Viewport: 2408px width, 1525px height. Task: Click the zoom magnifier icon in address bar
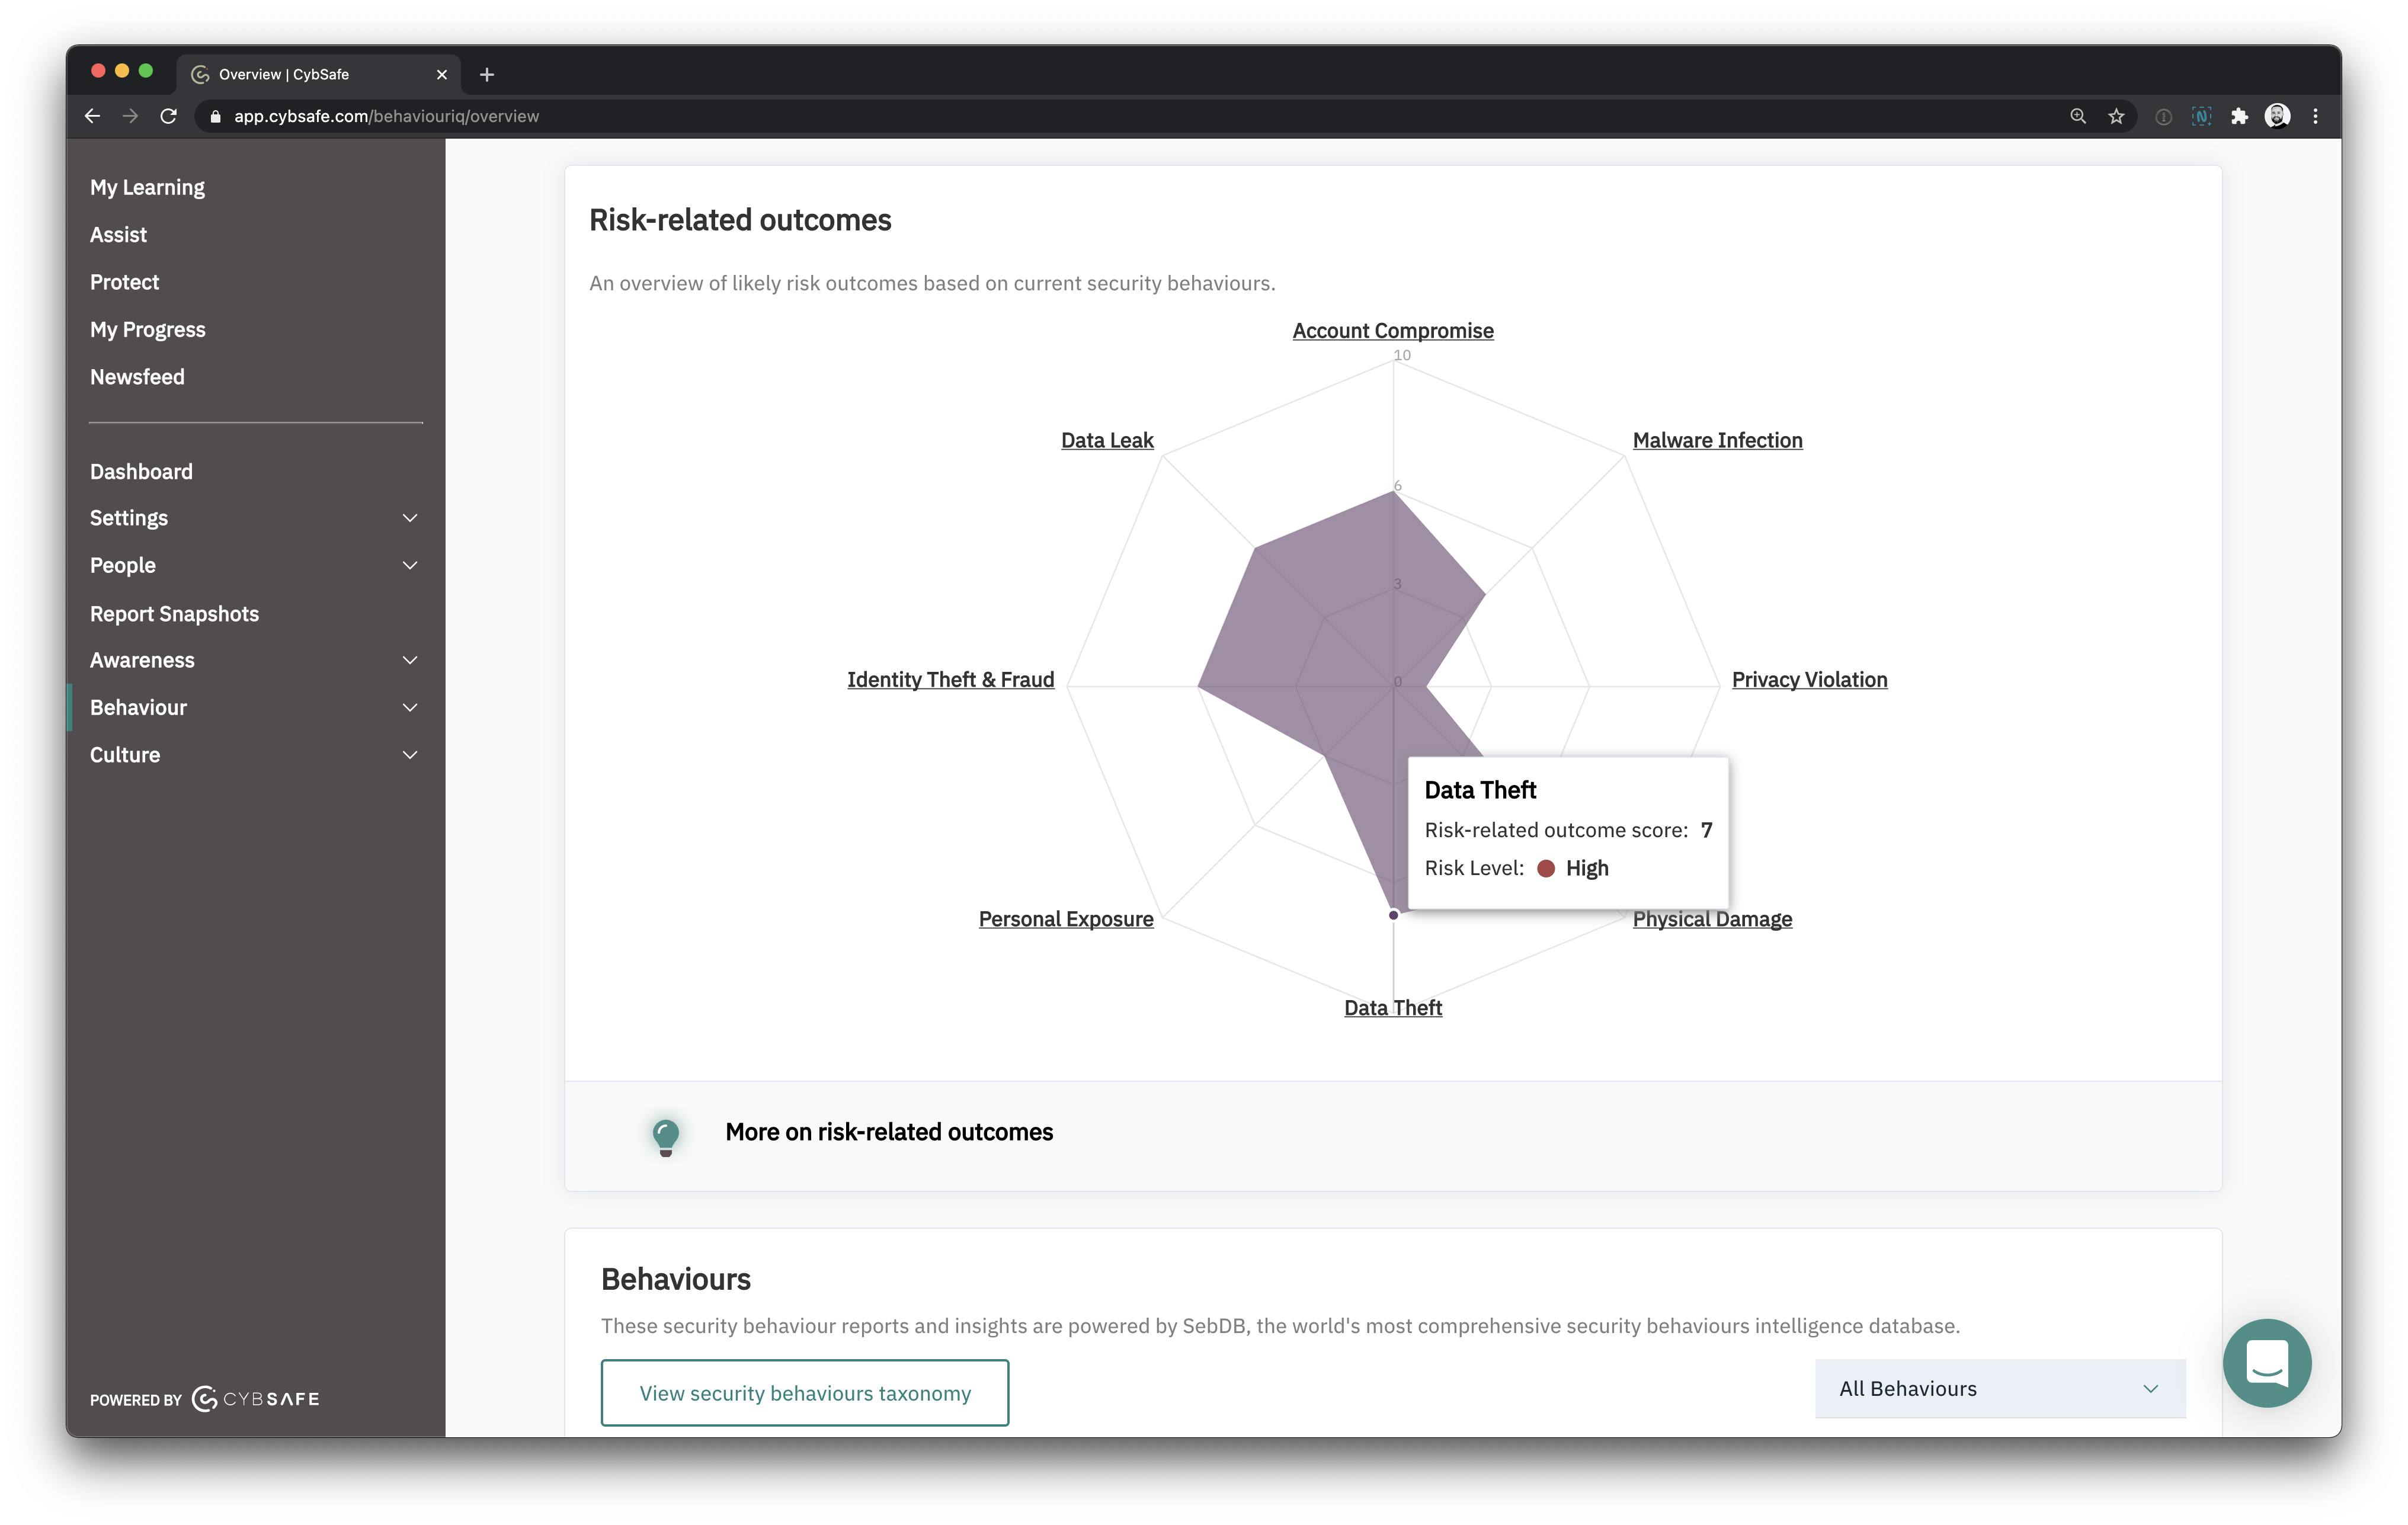tap(2078, 116)
